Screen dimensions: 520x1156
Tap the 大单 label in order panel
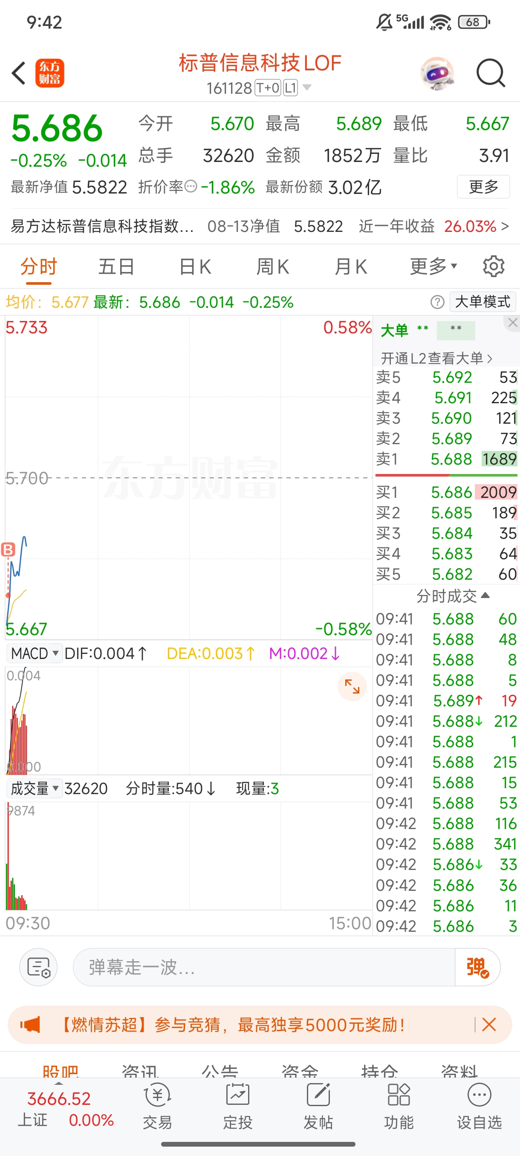[394, 331]
